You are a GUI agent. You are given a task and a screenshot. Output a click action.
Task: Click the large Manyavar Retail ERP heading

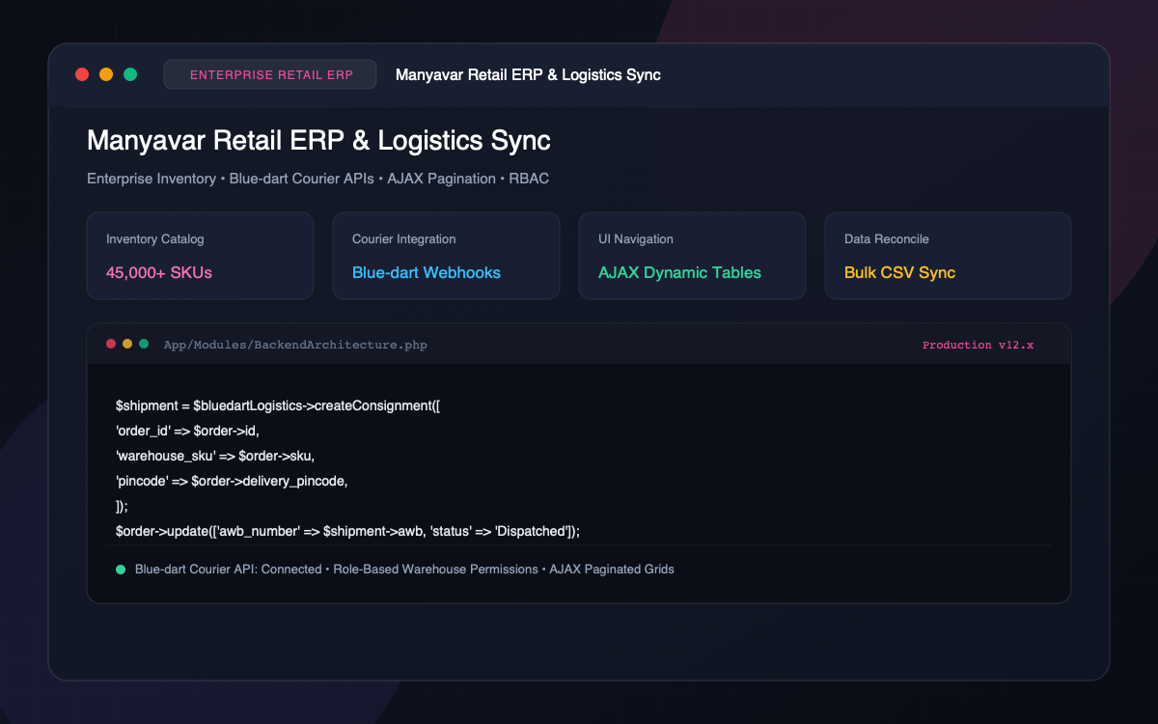point(318,140)
